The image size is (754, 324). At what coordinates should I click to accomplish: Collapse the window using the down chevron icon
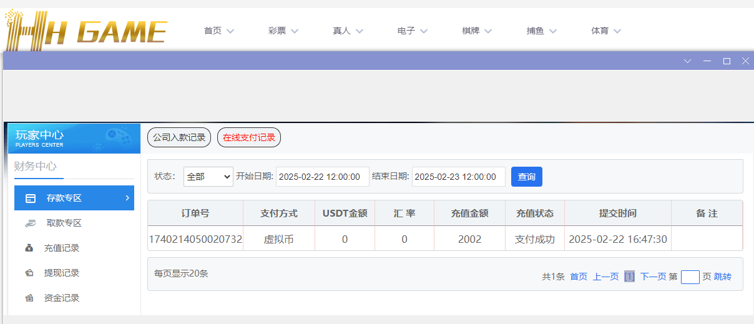pyautogui.click(x=688, y=61)
